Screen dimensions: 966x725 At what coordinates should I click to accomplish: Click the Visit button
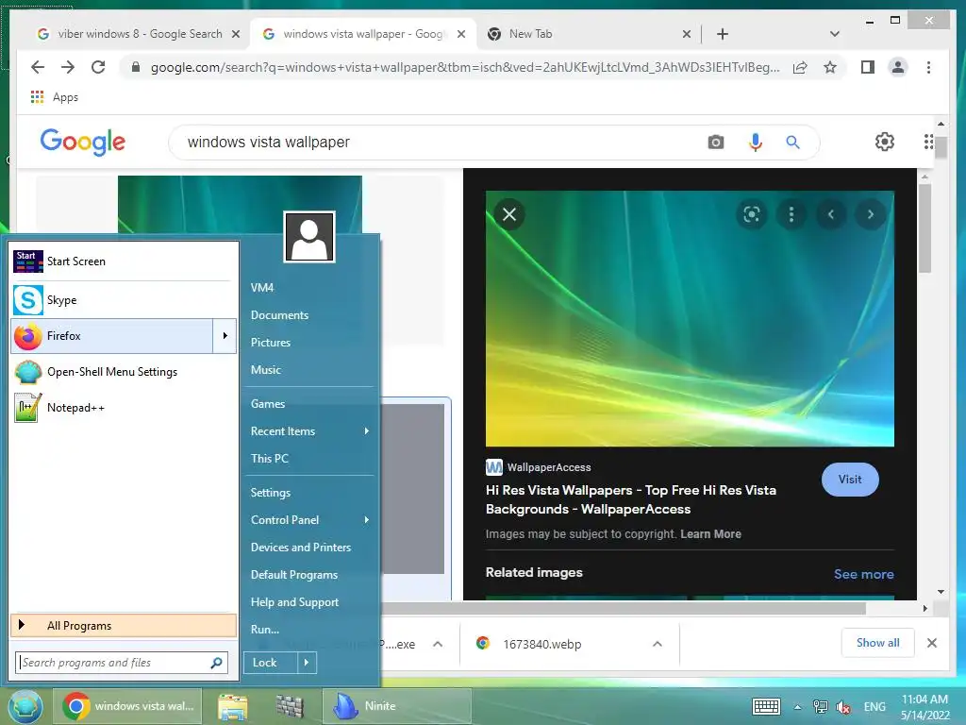coord(850,479)
